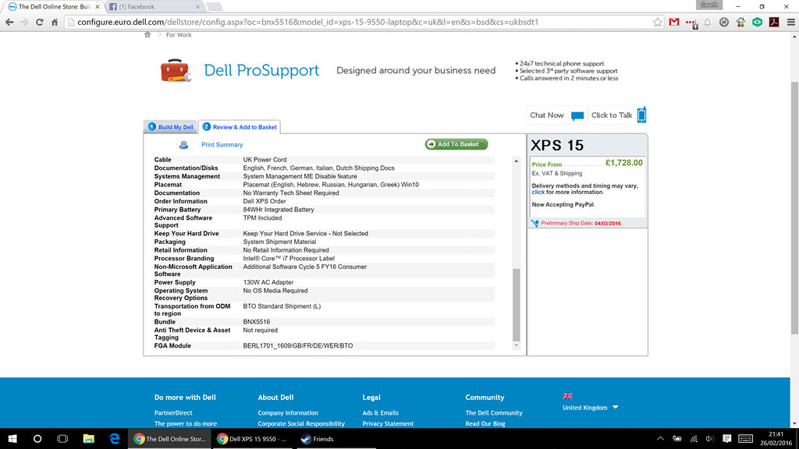Click the Add To Basket button
Screen dimensions: 799x449
(456, 144)
